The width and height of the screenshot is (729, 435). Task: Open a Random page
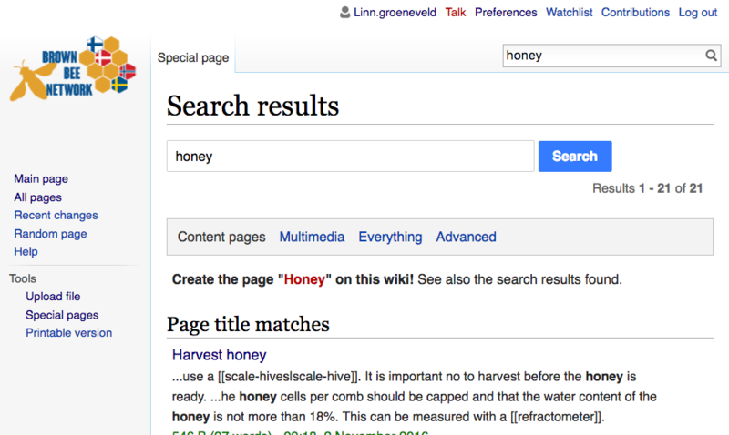[x=50, y=234]
